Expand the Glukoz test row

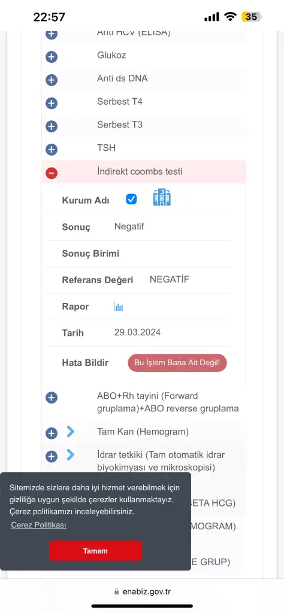[x=52, y=57]
